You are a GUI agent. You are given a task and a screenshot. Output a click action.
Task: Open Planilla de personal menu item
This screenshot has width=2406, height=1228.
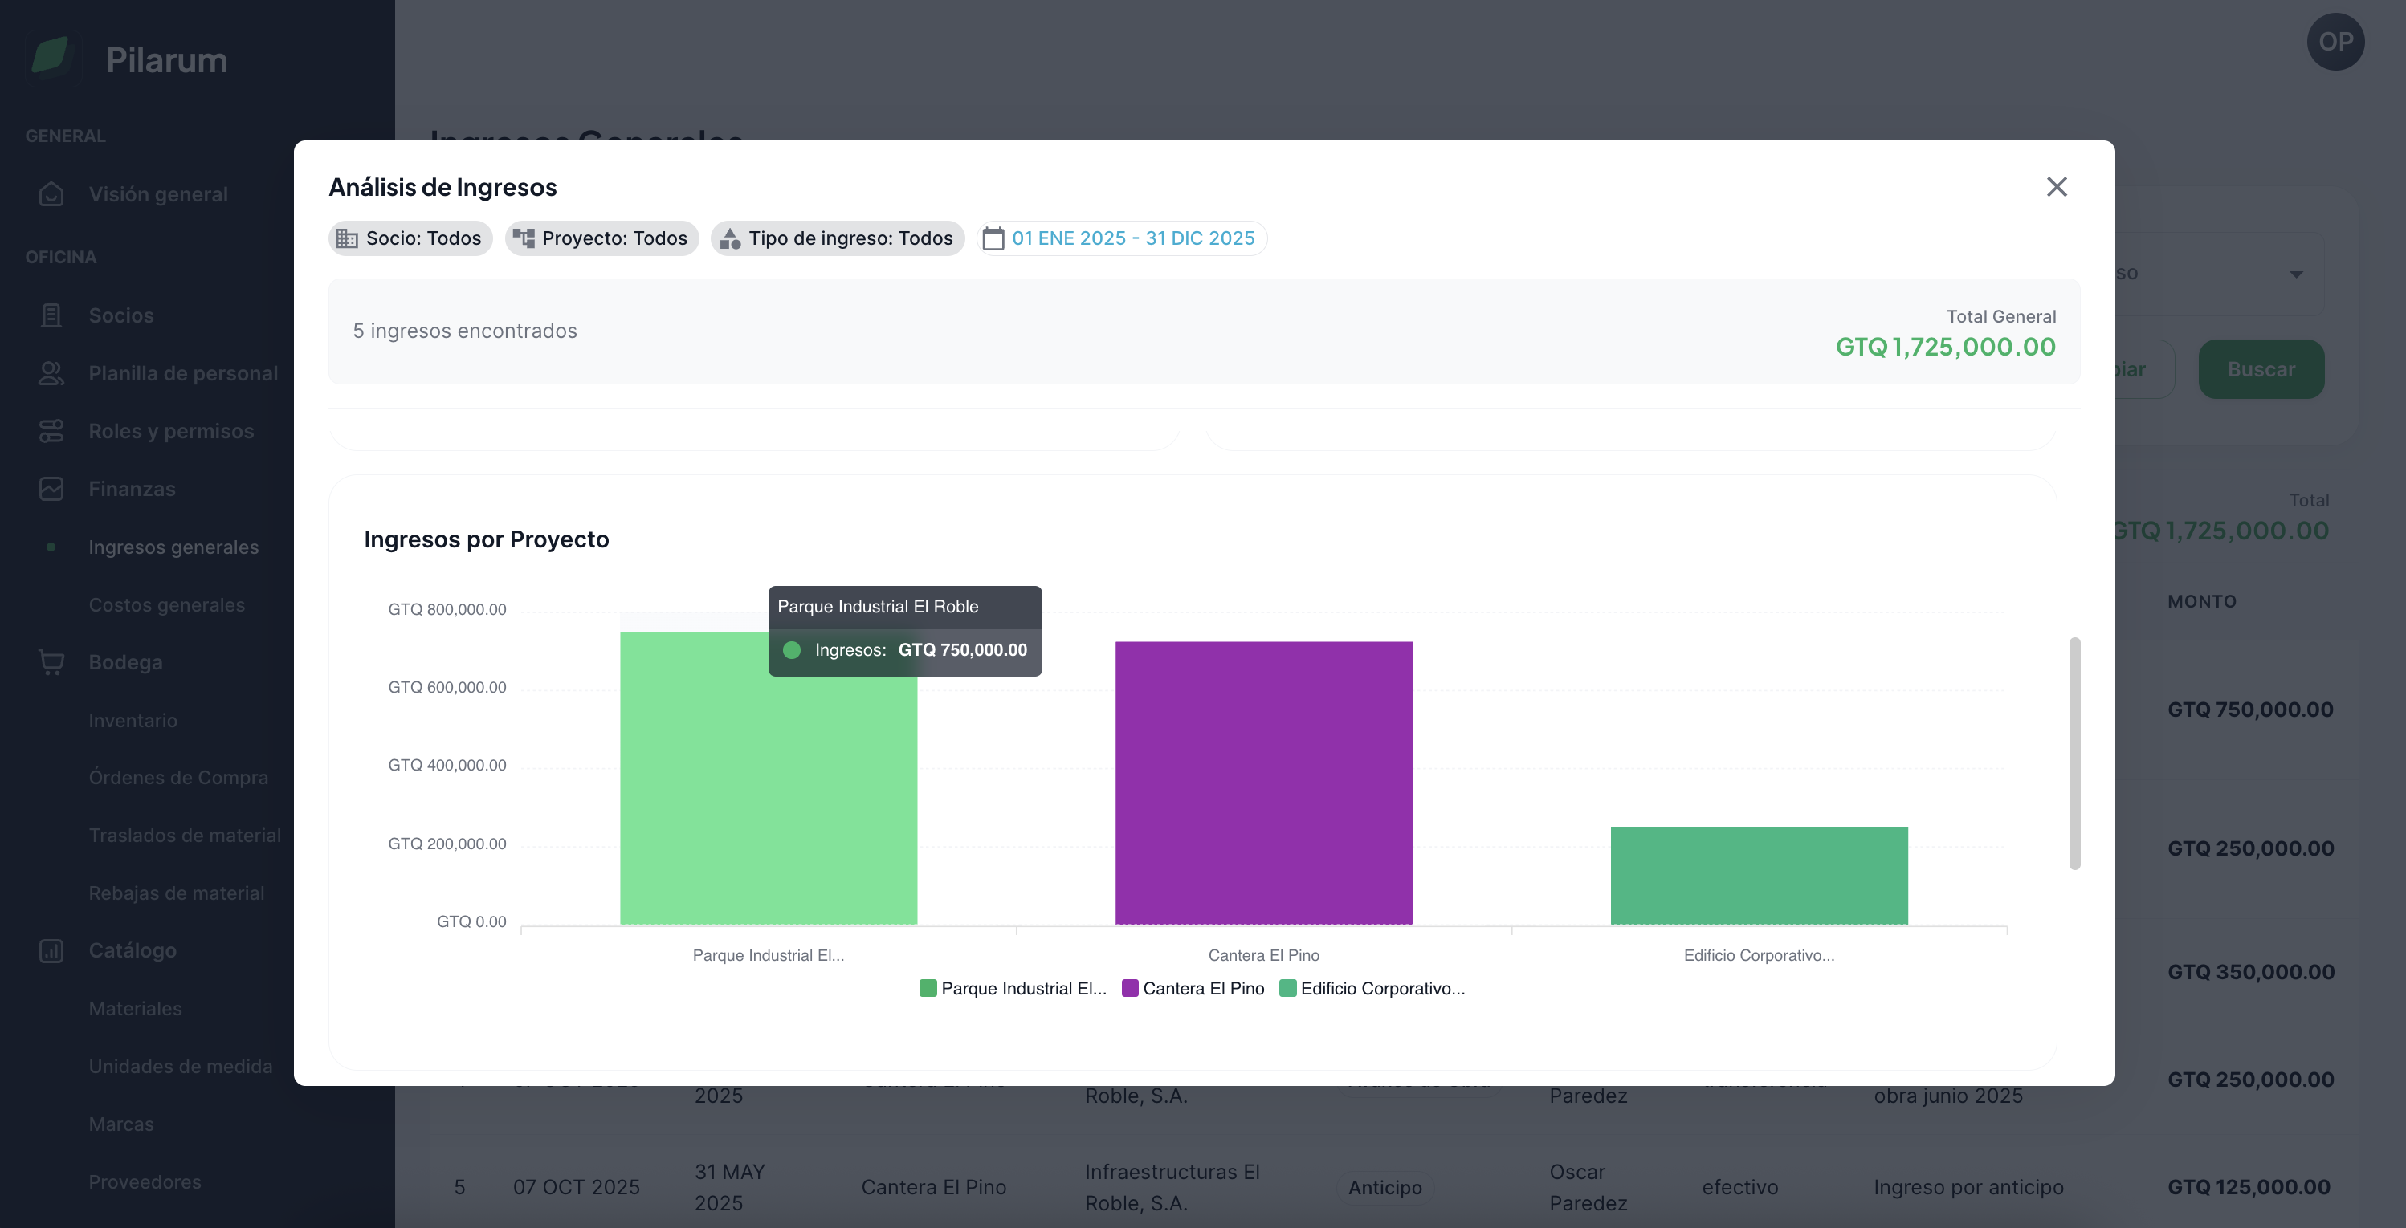coord(183,373)
